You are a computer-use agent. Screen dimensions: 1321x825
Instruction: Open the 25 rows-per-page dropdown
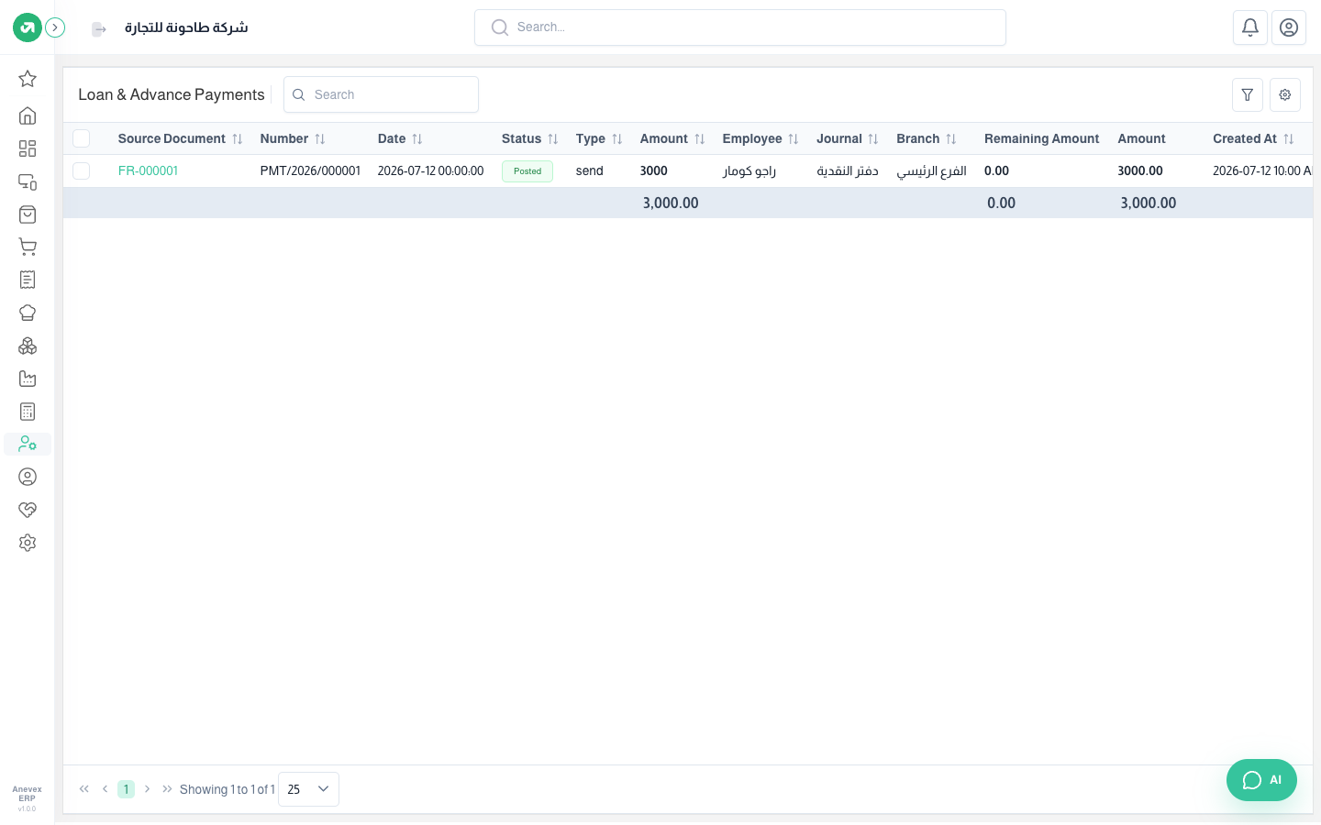click(x=308, y=789)
